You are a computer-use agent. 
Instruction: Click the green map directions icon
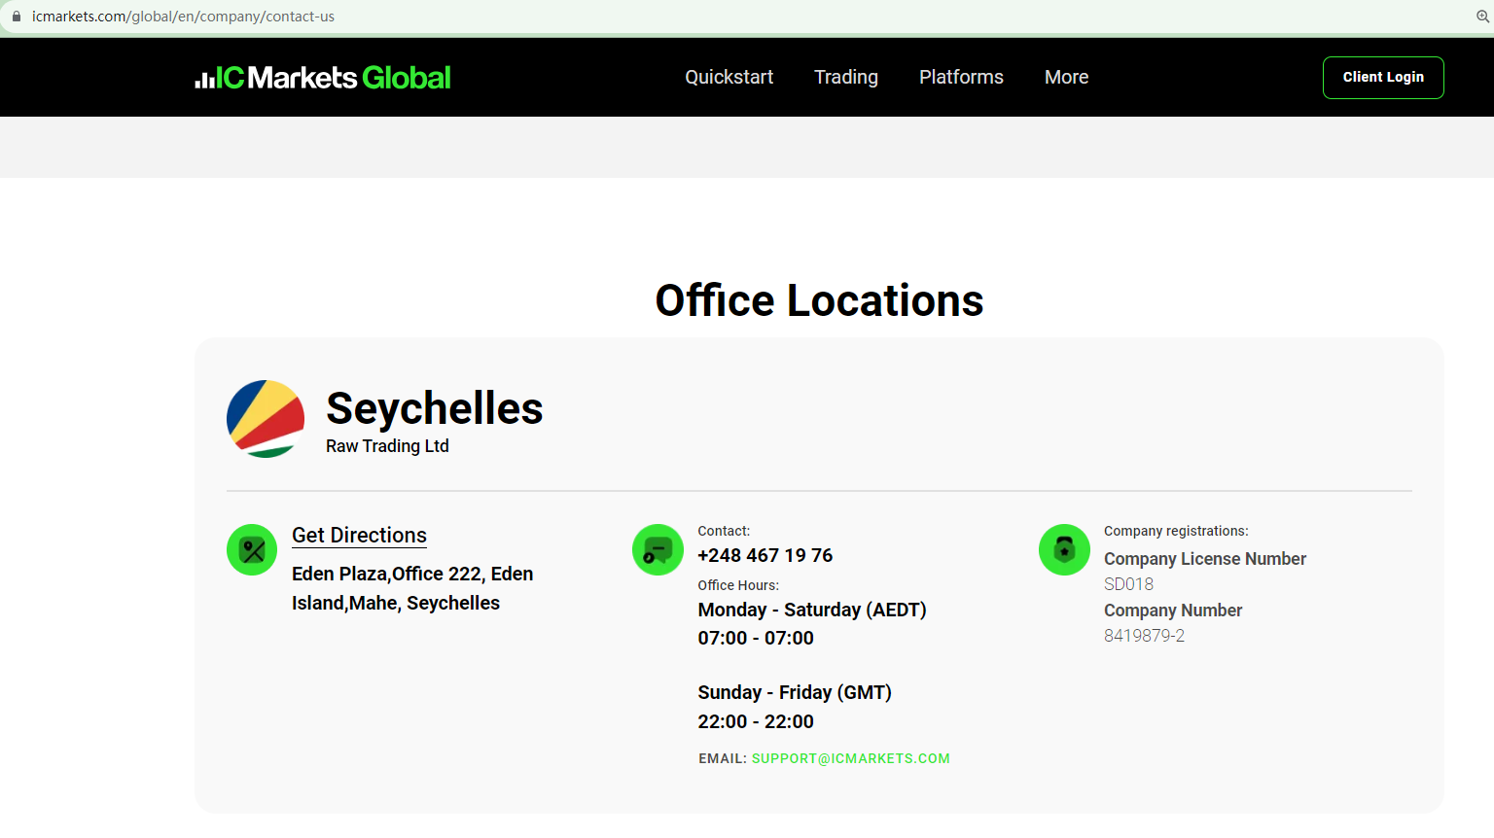coord(252,550)
